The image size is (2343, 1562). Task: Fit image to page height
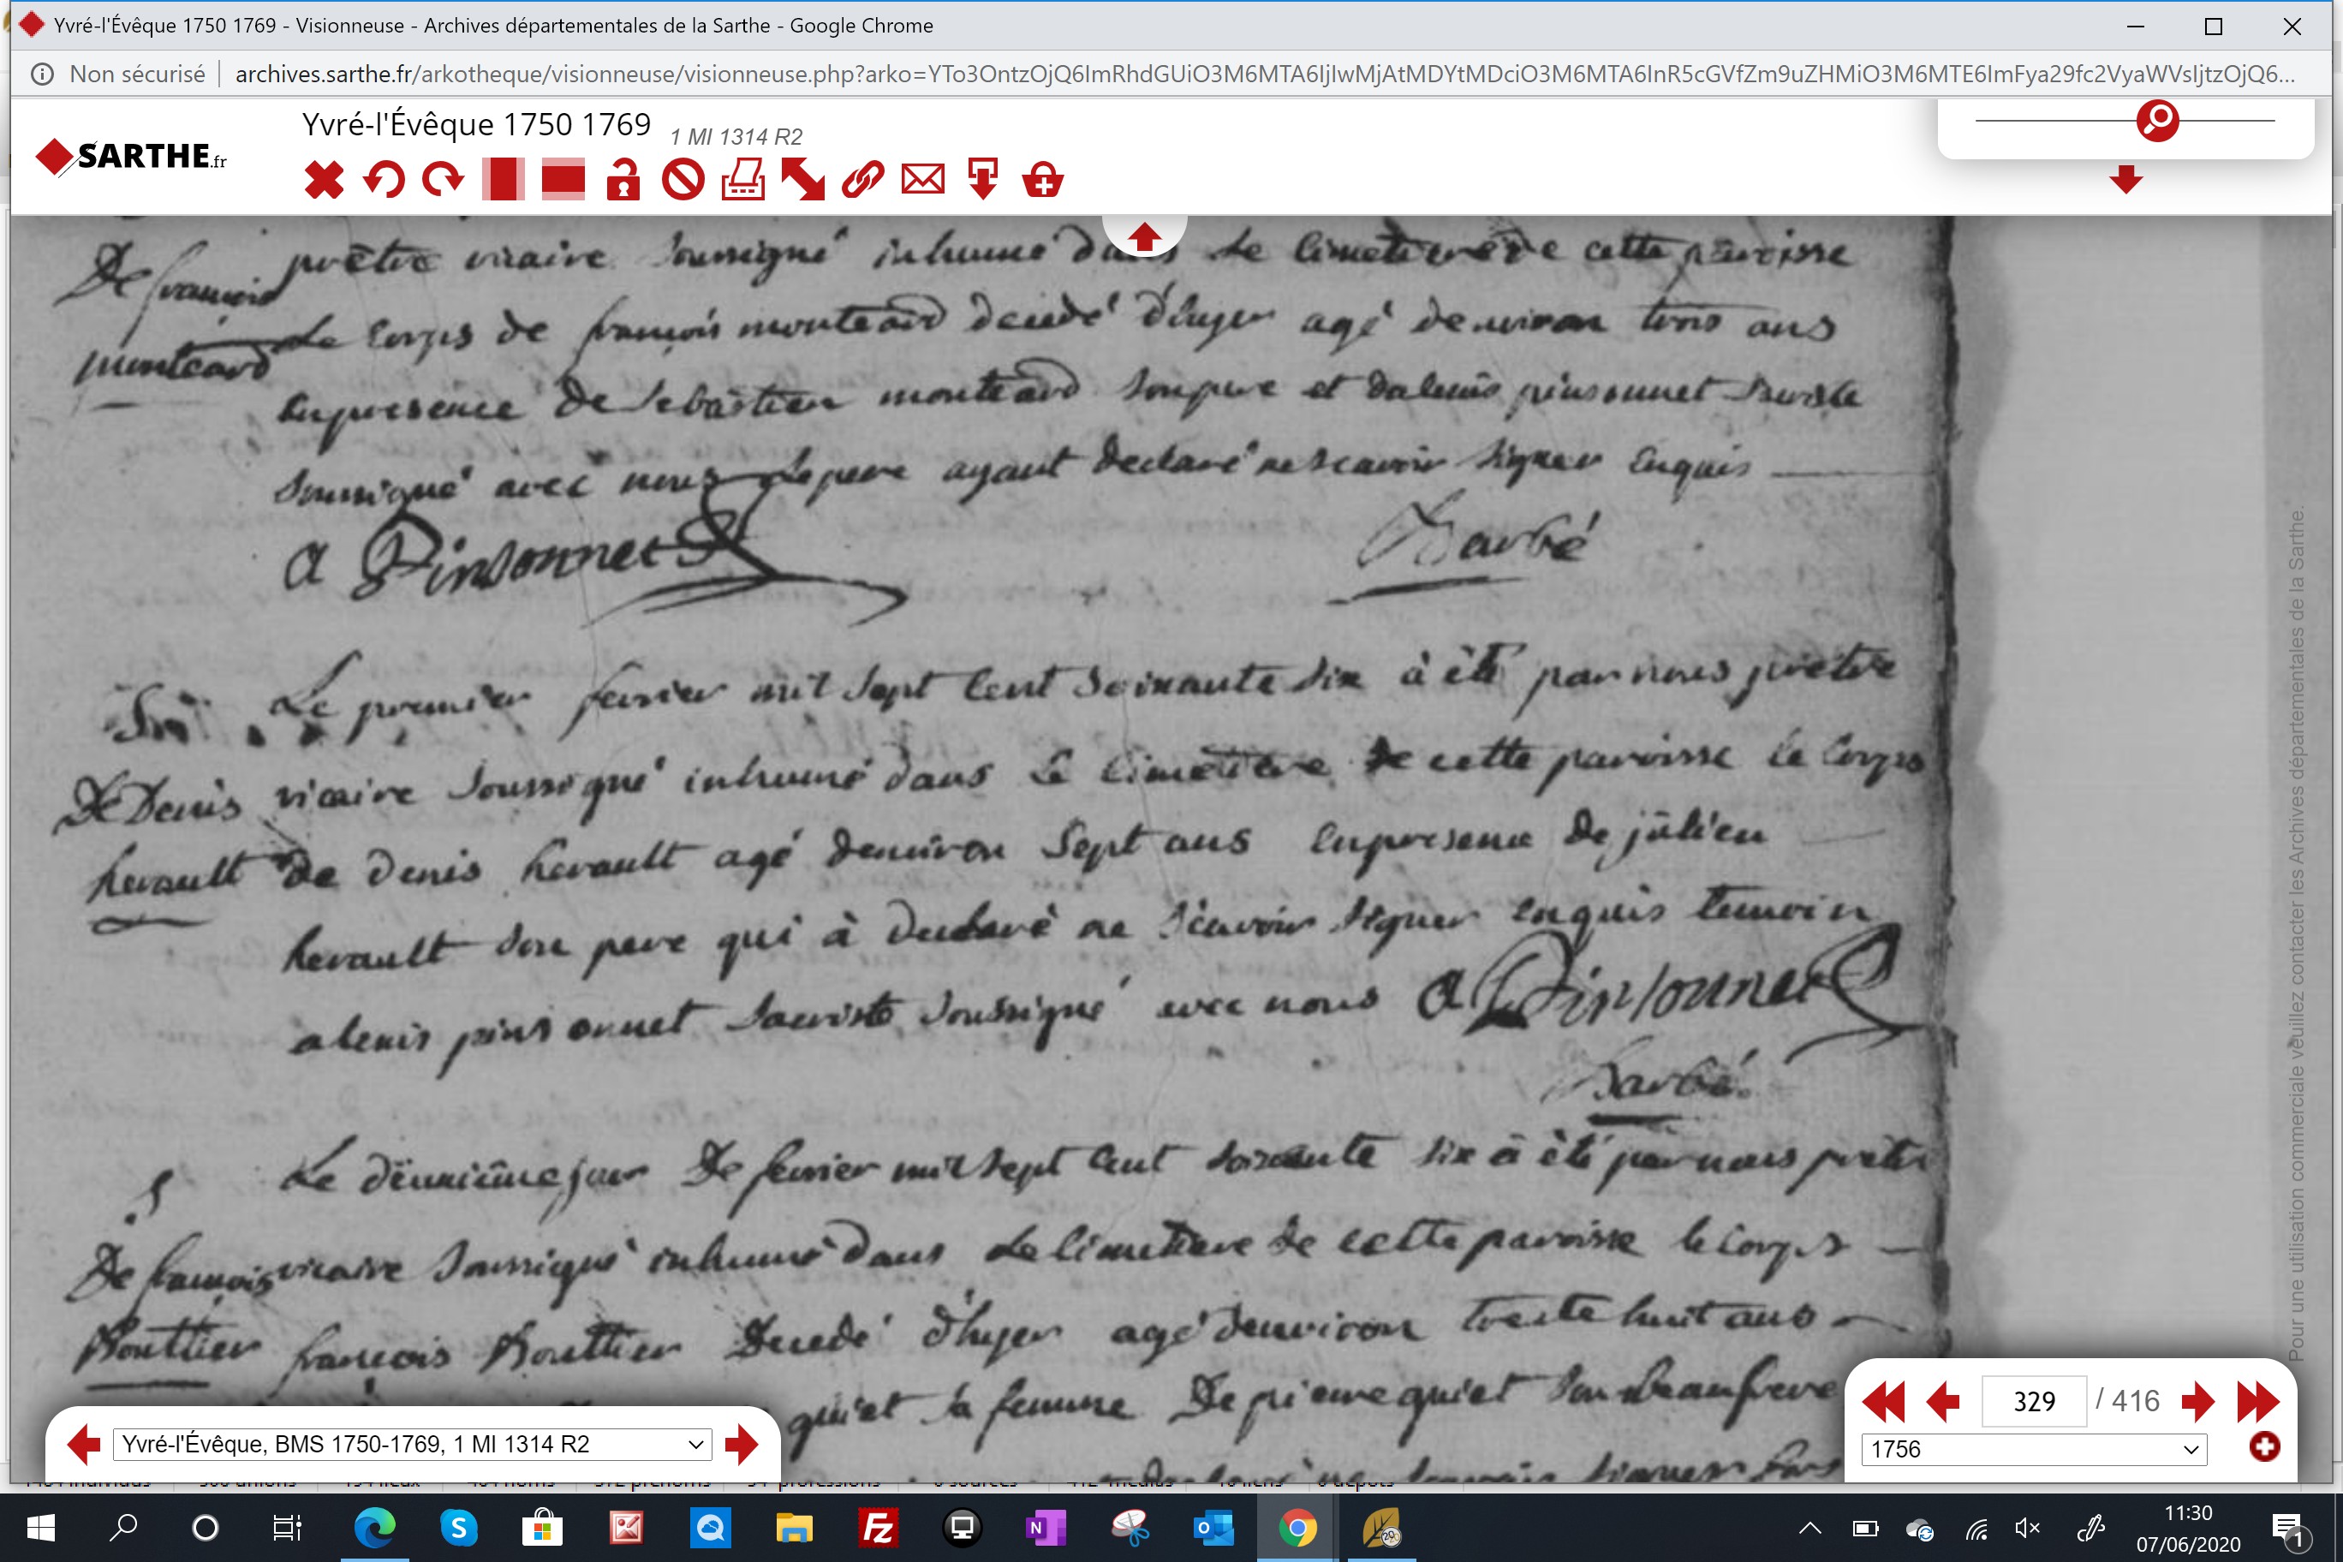(503, 181)
